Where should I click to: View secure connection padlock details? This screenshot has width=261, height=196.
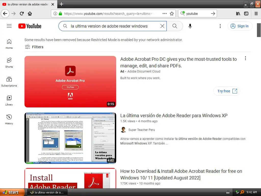click(60, 14)
